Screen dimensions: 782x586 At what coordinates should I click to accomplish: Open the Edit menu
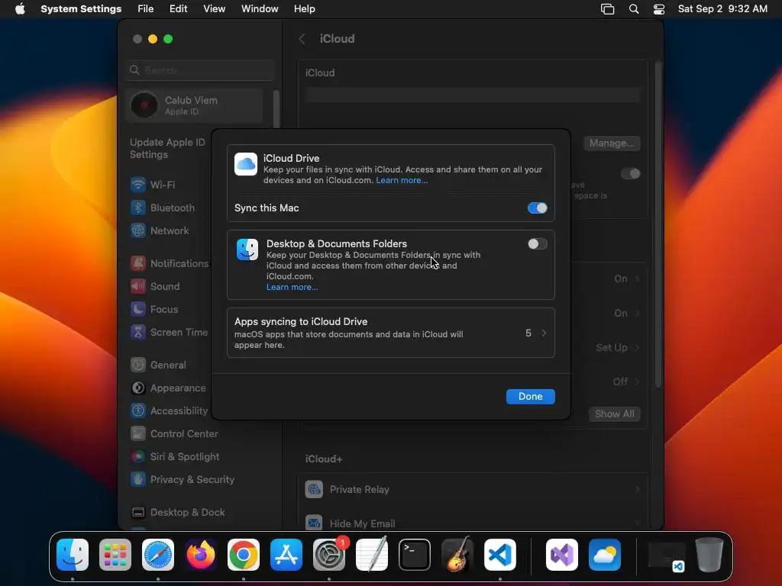(x=178, y=9)
